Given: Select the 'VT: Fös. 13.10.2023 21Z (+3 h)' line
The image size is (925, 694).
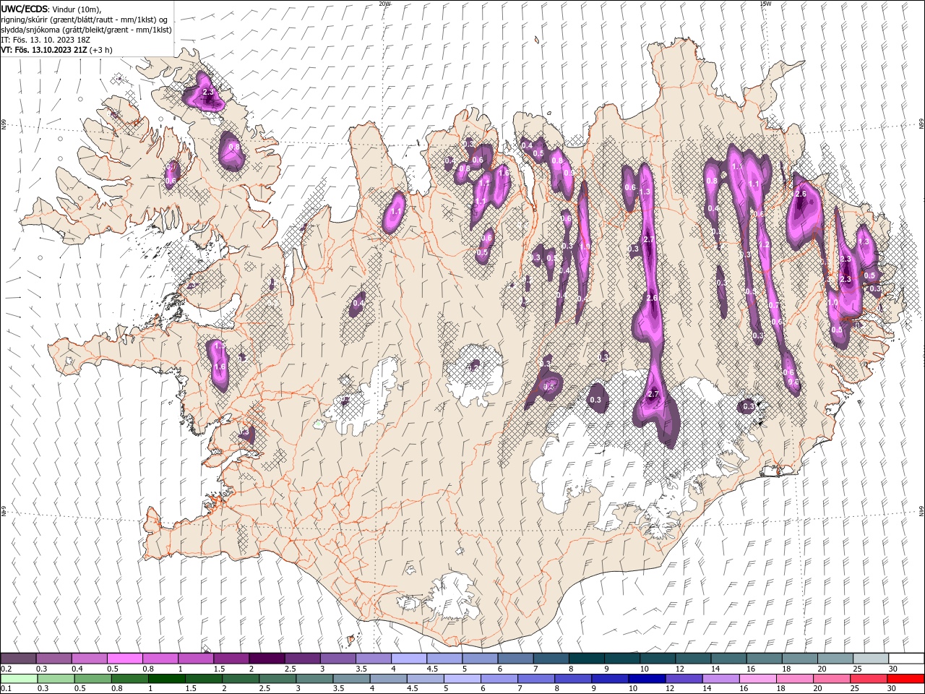Looking at the screenshot, I should tap(56, 50).
